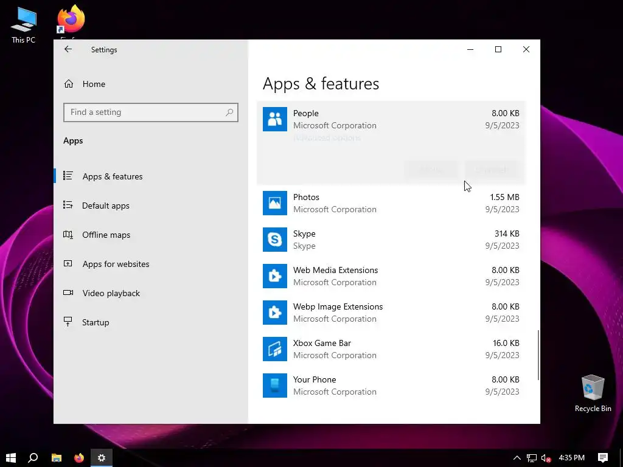Click the Apps & features list icon
Screen dimensions: 623x467
point(68,176)
